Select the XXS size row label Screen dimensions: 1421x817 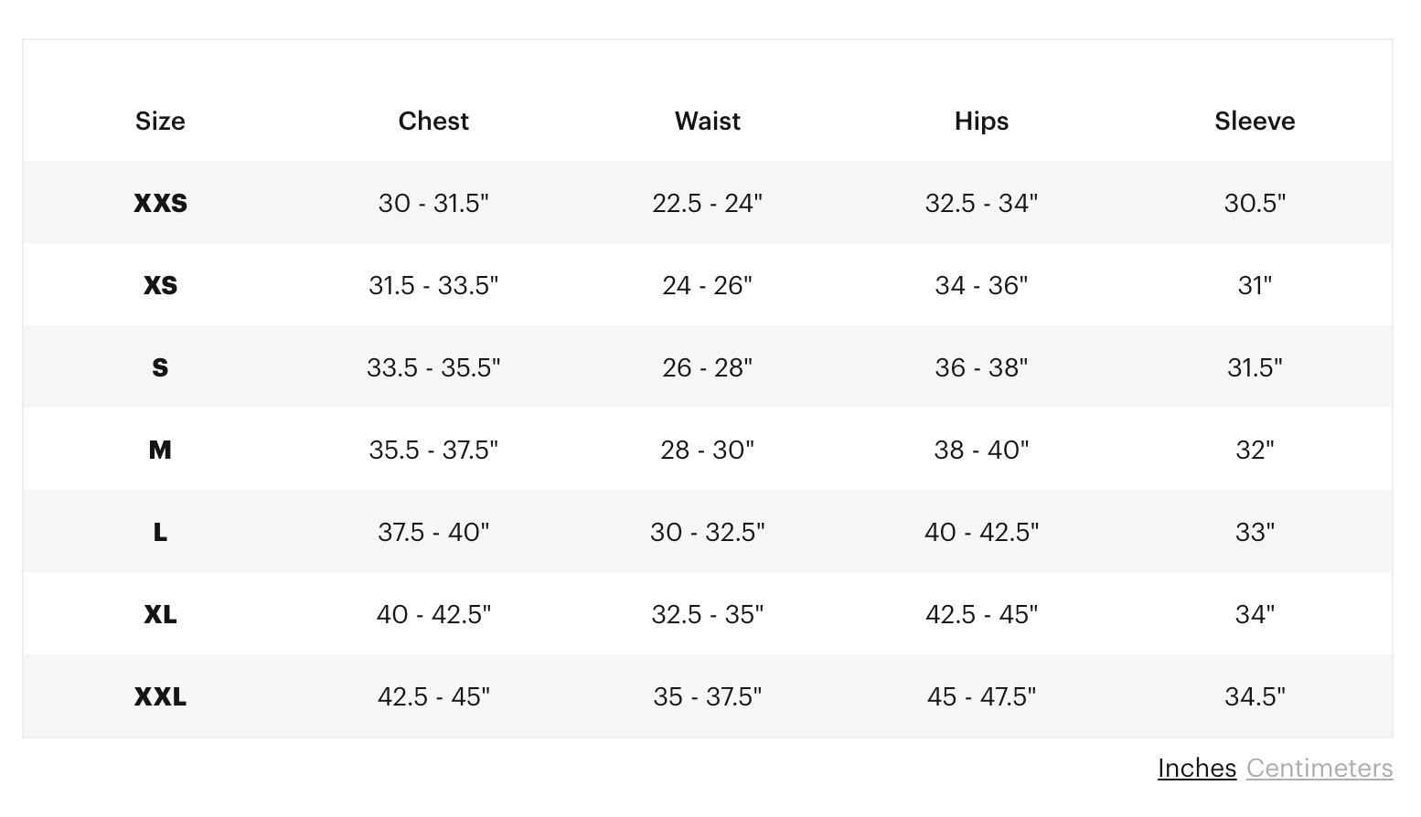[x=160, y=203]
